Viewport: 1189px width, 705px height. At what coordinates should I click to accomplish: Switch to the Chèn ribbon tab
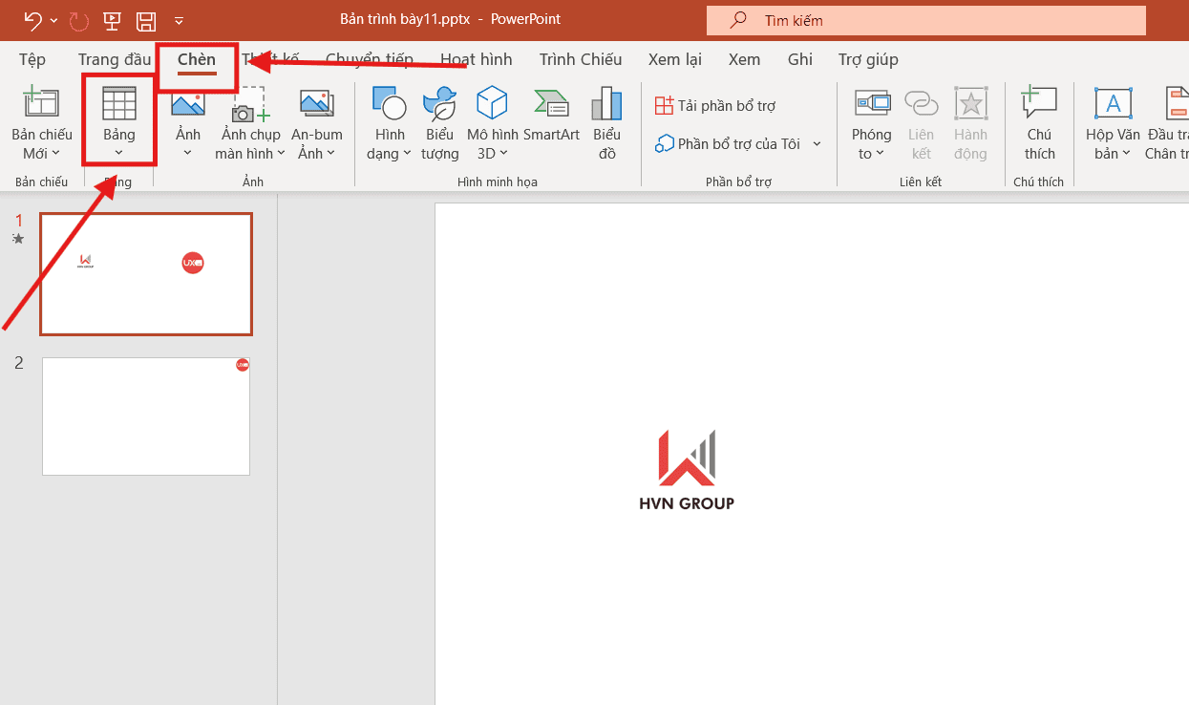coord(197,59)
